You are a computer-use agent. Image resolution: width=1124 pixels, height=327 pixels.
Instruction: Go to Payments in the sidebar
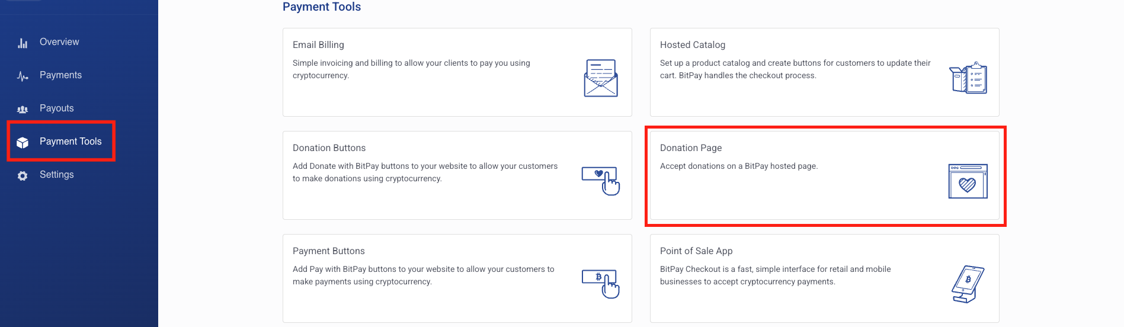pyautogui.click(x=60, y=75)
